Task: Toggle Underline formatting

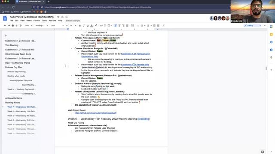Action: click(x=88, y=26)
